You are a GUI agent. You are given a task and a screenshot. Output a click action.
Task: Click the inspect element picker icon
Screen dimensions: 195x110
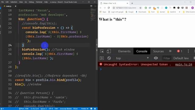tap(102, 51)
